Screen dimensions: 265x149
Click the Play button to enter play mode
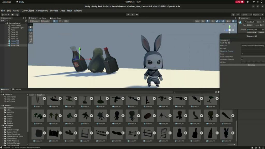(128, 15)
